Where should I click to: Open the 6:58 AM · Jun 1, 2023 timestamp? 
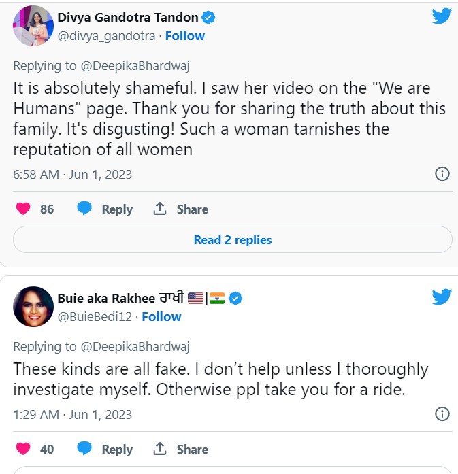(x=73, y=175)
